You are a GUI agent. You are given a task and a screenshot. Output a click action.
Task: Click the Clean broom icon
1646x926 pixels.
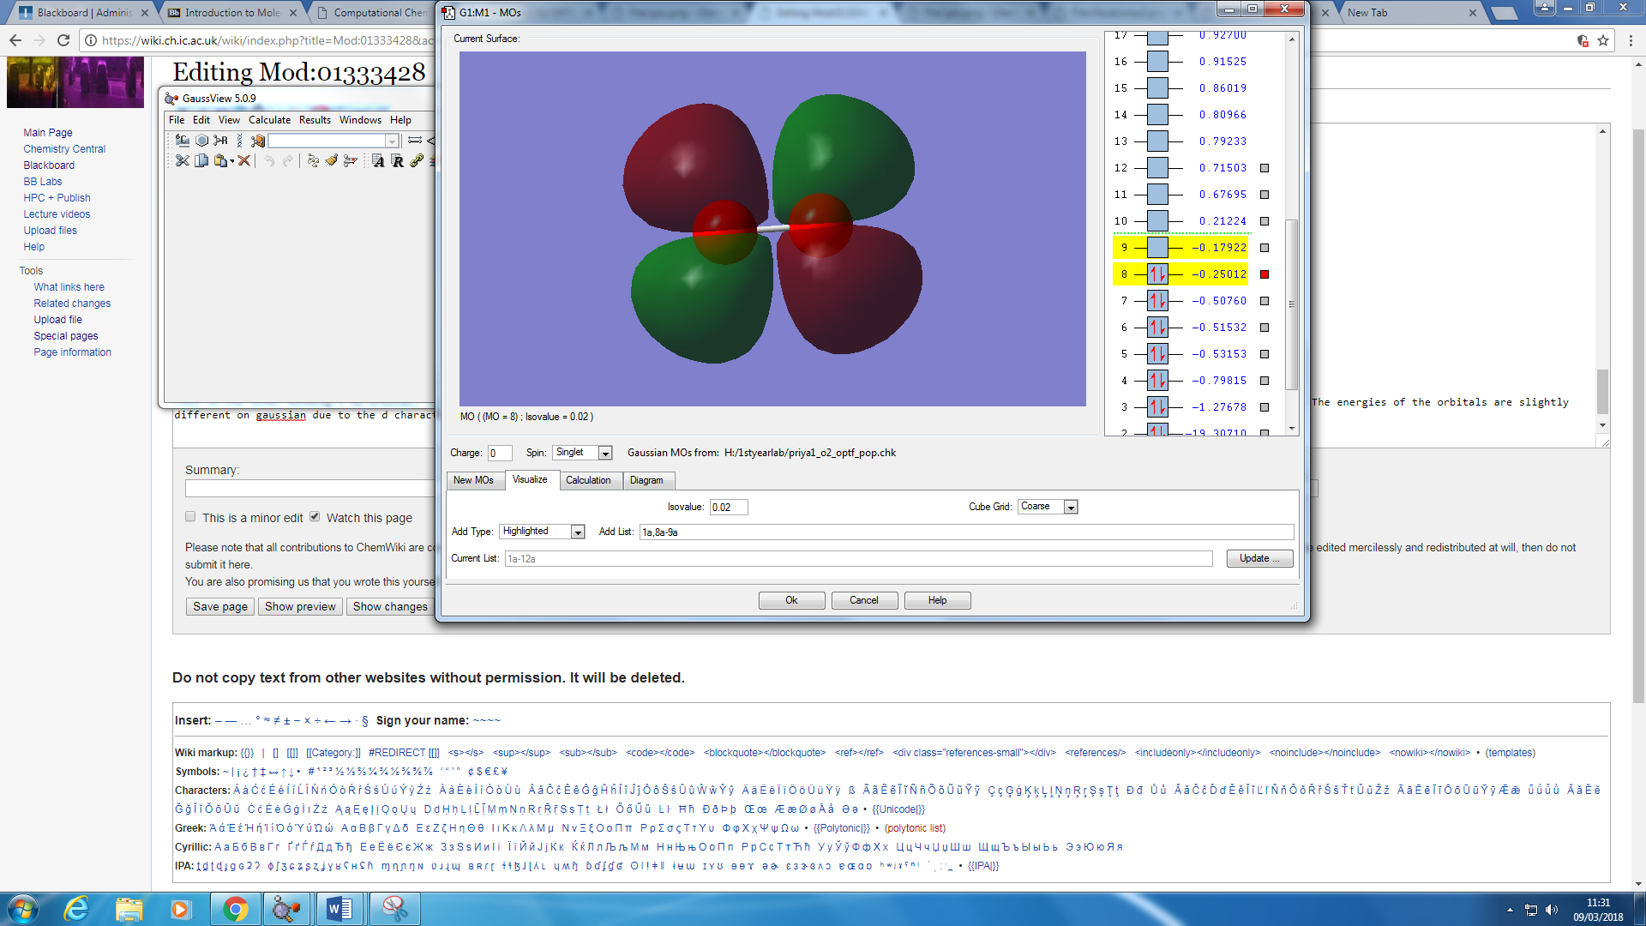pos(332,160)
